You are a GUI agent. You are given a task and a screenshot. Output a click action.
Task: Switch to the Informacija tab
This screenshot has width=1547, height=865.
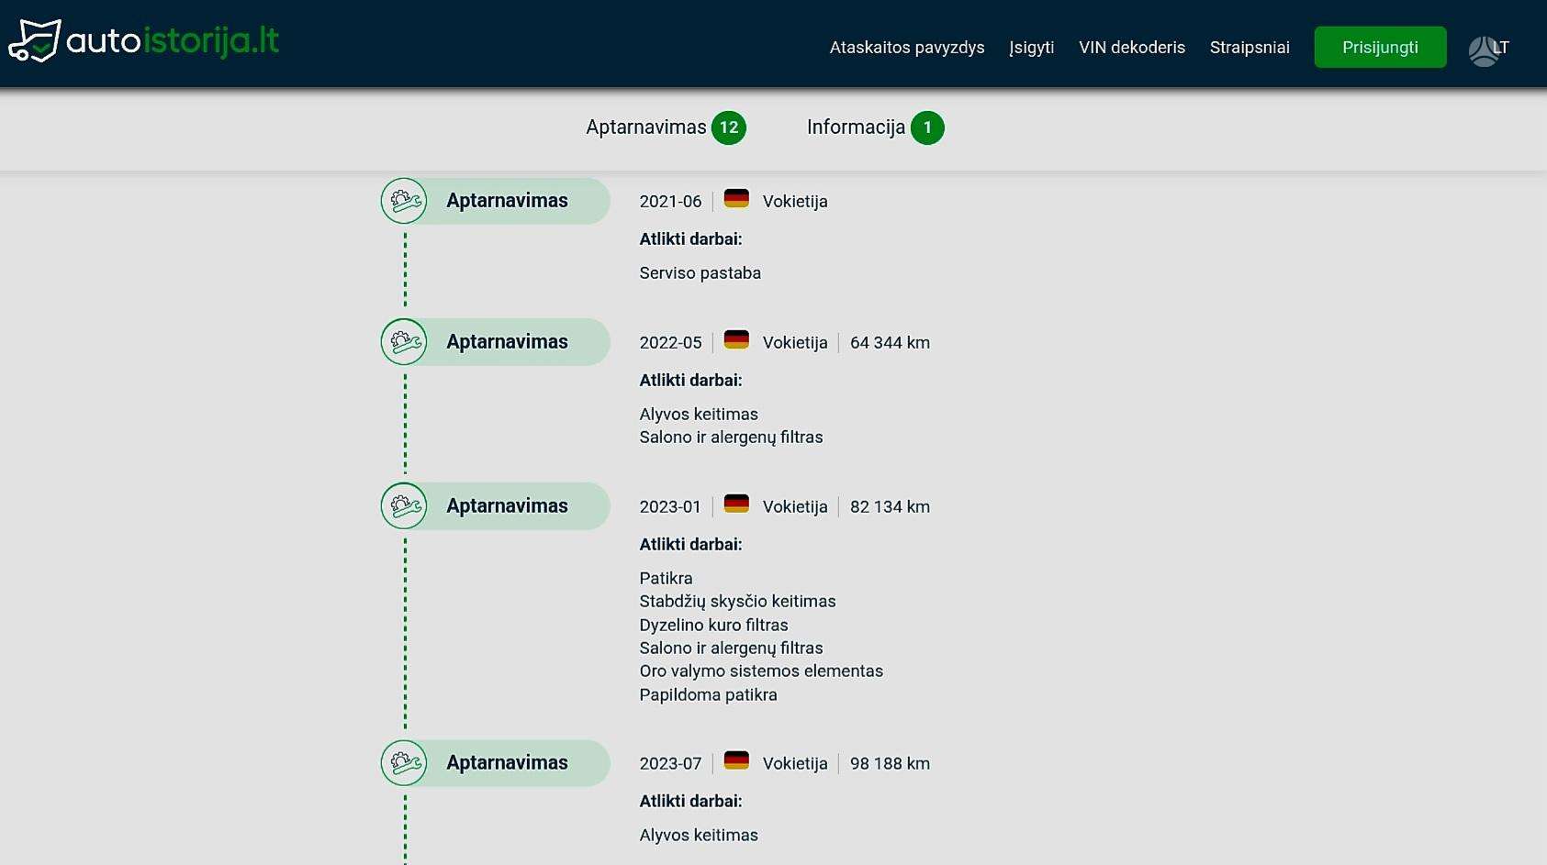click(856, 128)
